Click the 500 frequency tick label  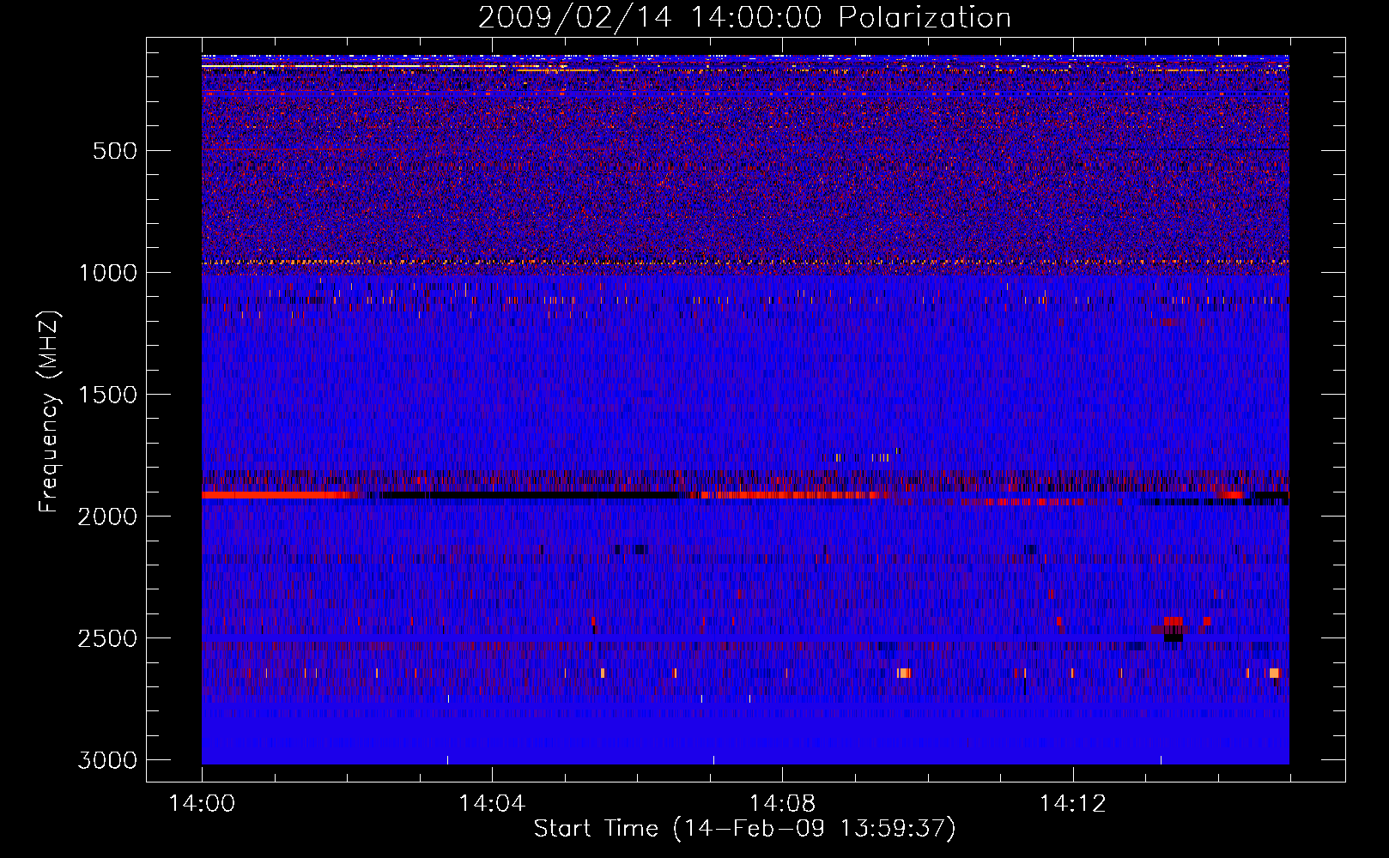[x=114, y=151]
